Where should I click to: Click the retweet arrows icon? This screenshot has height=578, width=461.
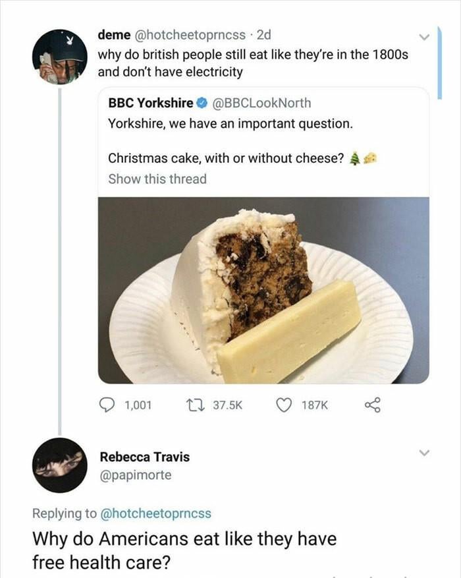tap(196, 405)
